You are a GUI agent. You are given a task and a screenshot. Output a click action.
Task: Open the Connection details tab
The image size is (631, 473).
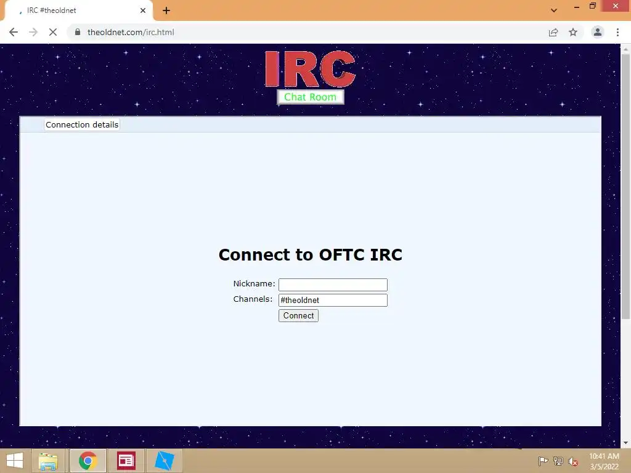click(x=82, y=124)
